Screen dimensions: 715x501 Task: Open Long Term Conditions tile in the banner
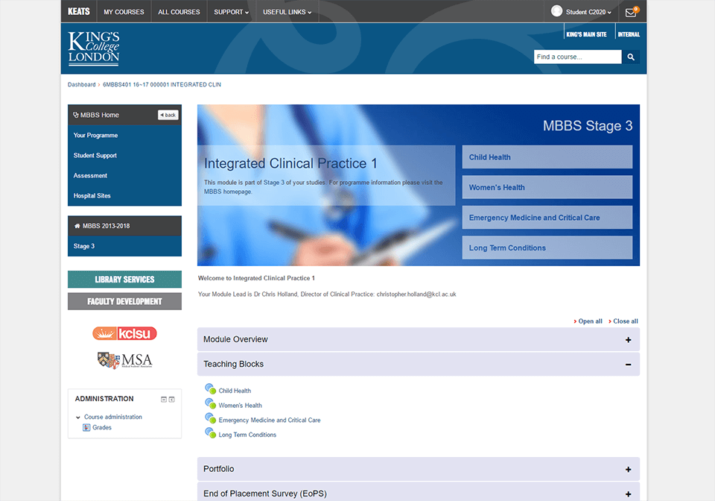click(x=547, y=248)
